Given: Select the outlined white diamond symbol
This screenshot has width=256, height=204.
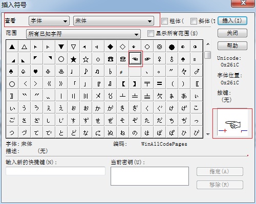Looking at the screenshot, I should [122, 47].
